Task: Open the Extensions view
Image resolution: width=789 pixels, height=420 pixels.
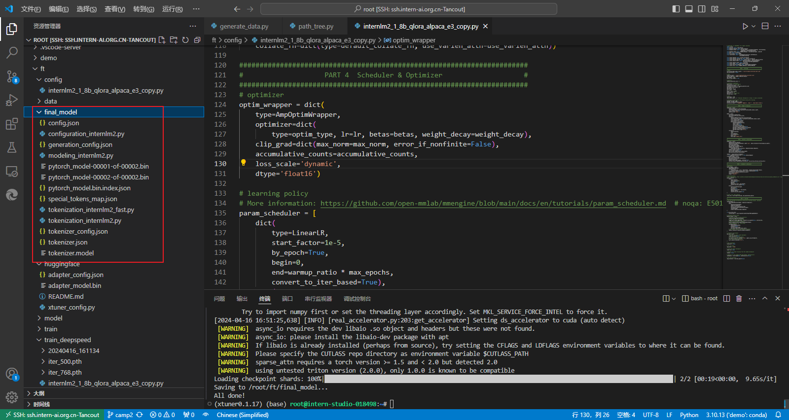Action: click(x=12, y=124)
